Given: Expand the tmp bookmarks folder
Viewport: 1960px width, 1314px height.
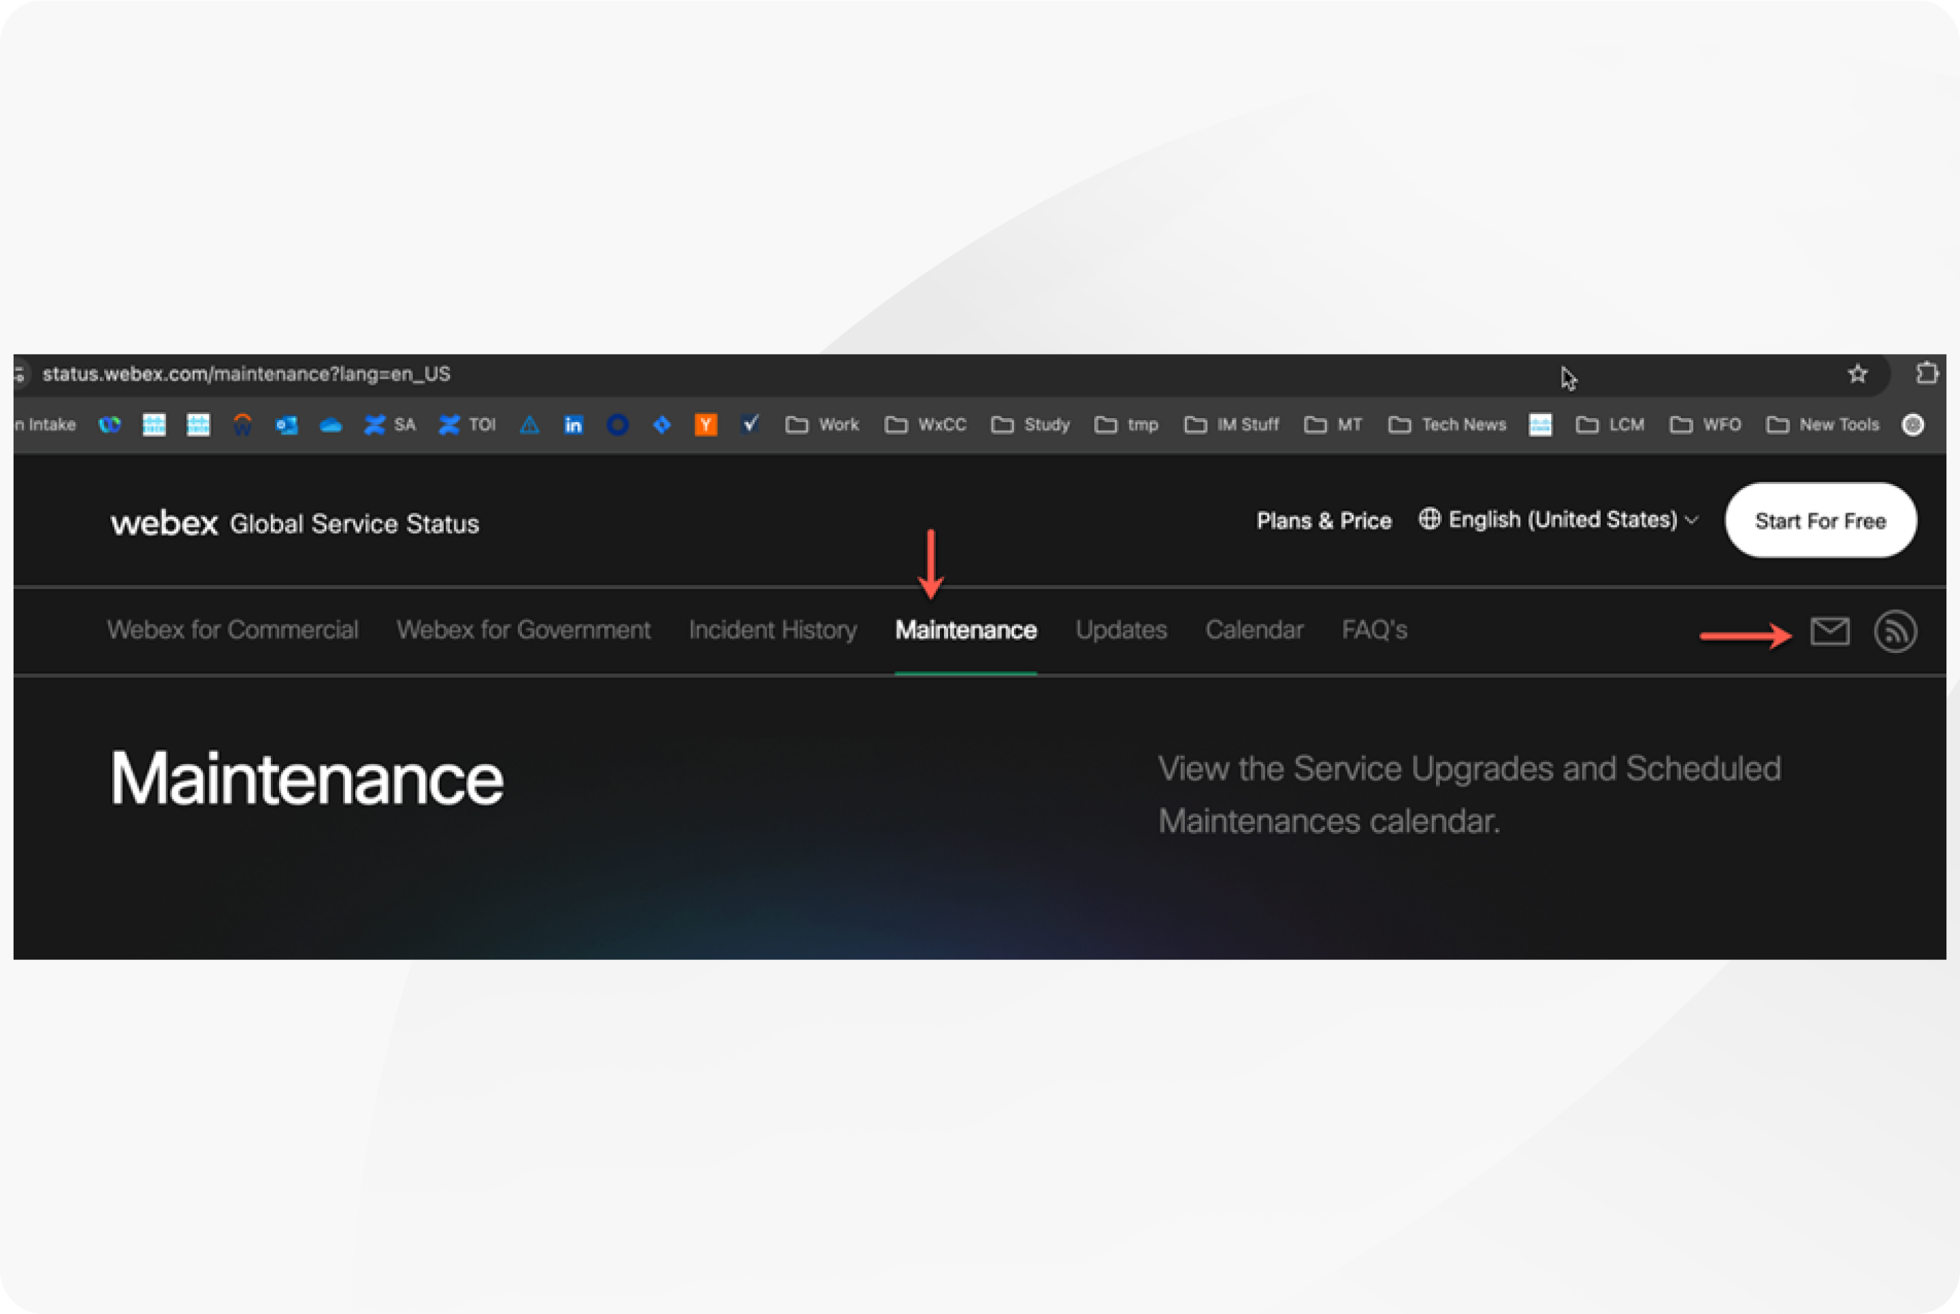Looking at the screenshot, I should tap(1126, 425).
